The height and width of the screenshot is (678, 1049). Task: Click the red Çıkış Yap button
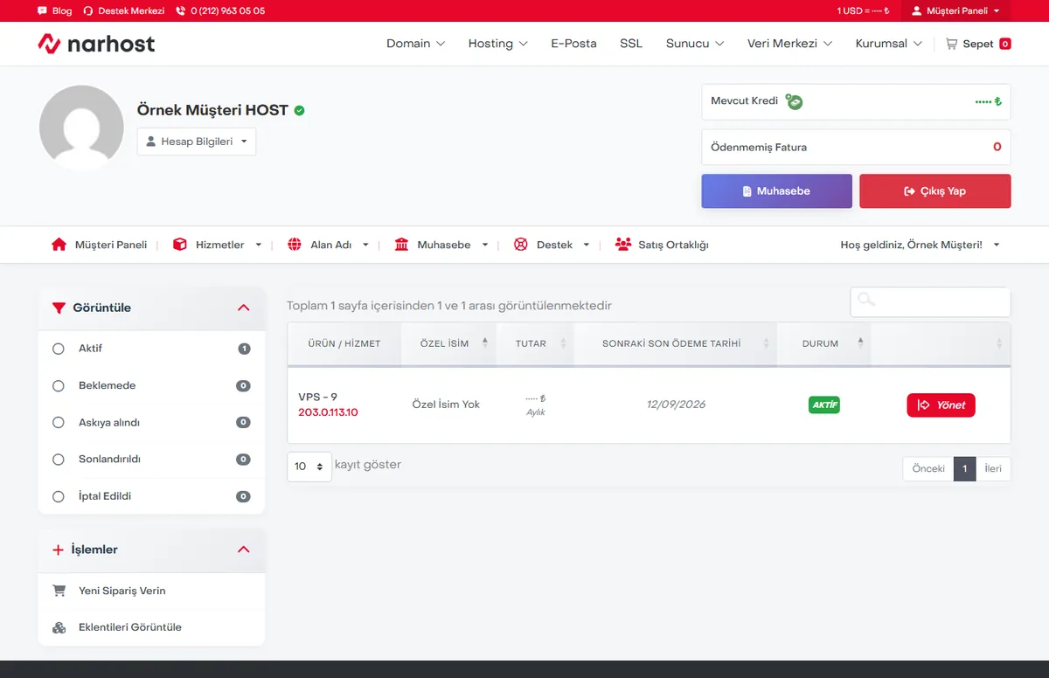[x=934, y=190]
